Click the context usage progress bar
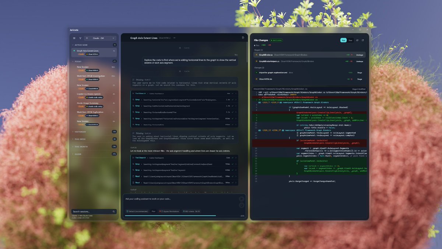 (x=182, y=216)
